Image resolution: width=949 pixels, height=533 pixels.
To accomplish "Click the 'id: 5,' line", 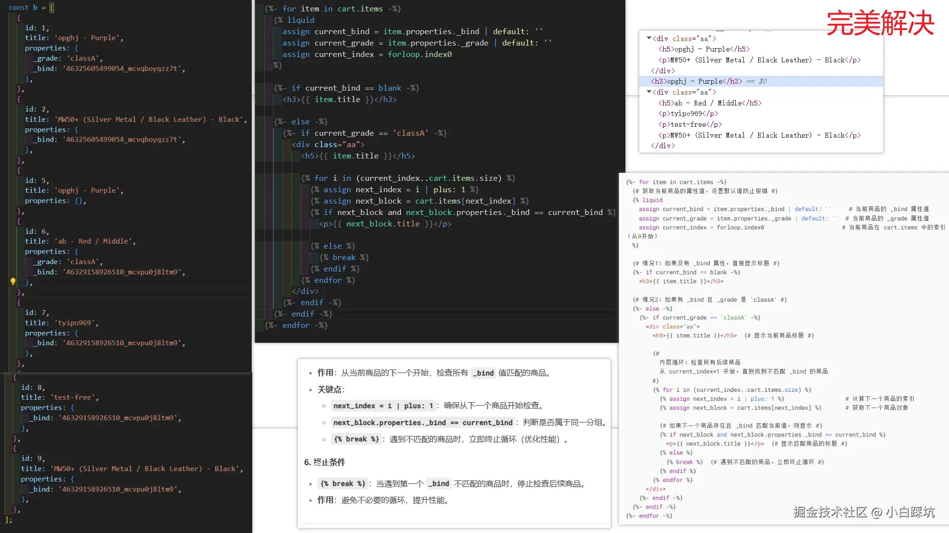I will (37, 180).
